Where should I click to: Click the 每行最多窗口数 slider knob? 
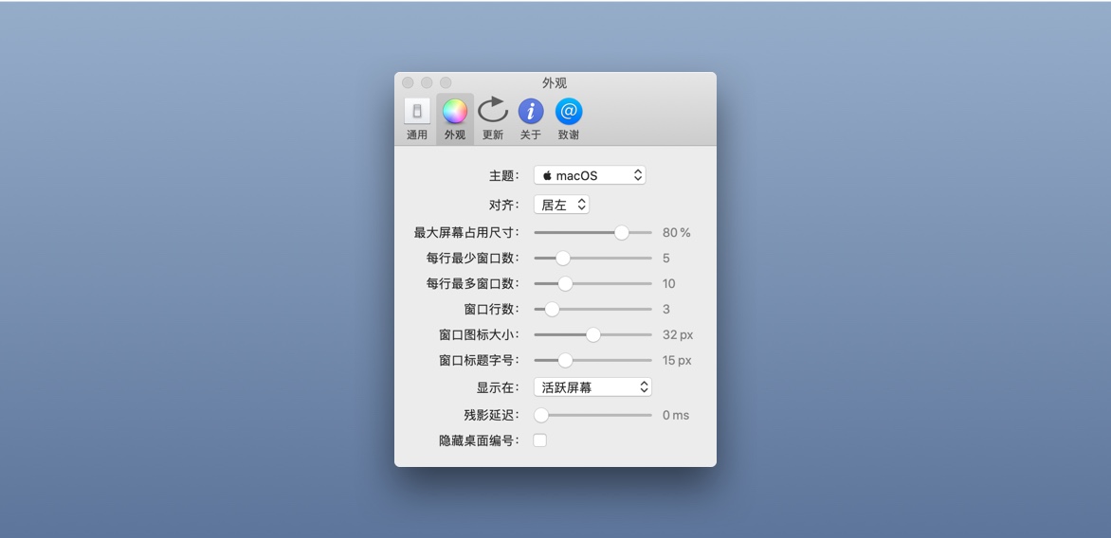pyautogui.click(x=565, y=284)
